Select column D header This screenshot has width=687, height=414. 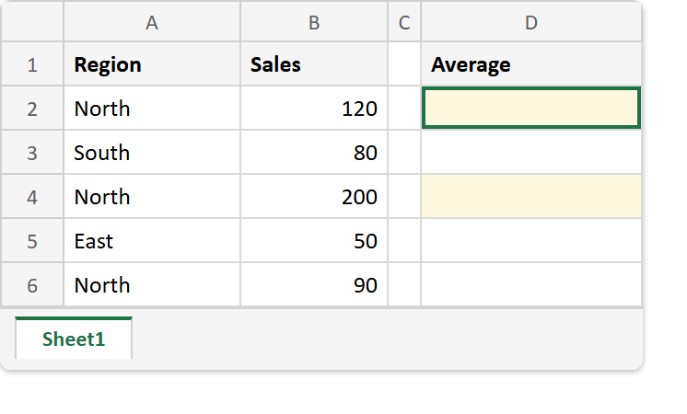[x=531, y=22]
